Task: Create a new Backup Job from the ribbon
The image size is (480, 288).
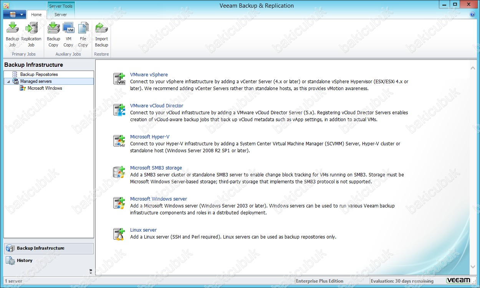Action: coord(12,35)
